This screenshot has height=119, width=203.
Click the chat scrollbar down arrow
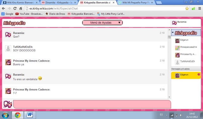[x=169, y=97]
